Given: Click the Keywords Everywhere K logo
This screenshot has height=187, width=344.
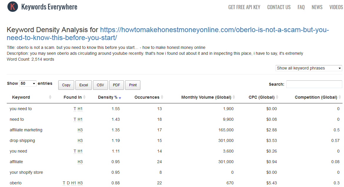Looking at the screenshot, I should [x=13, y=6].
